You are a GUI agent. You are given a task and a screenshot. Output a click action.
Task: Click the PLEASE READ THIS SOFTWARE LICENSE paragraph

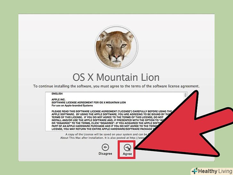[x=111, y=120]
